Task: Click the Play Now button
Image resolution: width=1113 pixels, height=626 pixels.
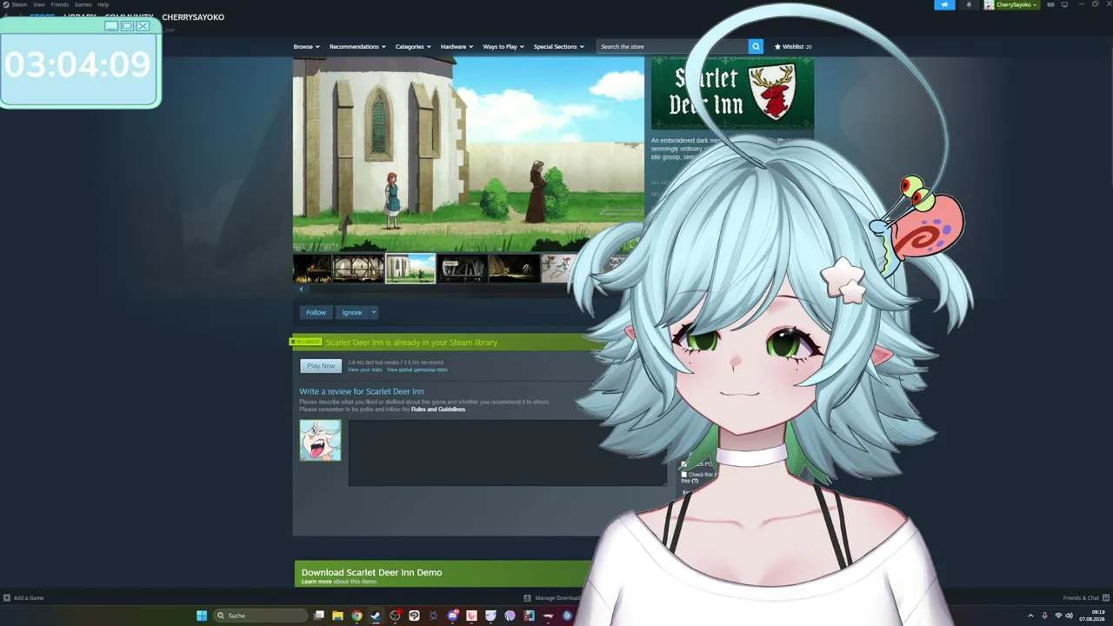Action: pyautogui.click(x=321, y=366)
